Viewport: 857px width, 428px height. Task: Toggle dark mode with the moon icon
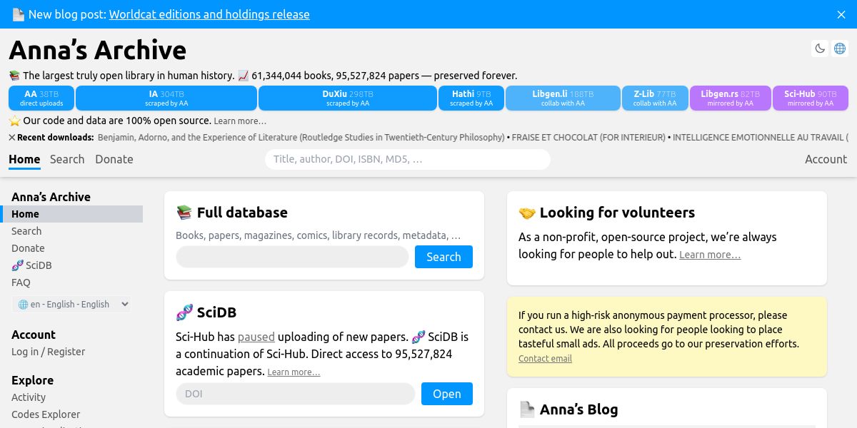tap(820, 49)
